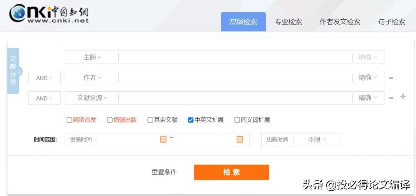The width and height of the screenshot is (416, 196).
Task: Open 精确 match dropdown in 主题 row
Action: click(x=368, y=57)
